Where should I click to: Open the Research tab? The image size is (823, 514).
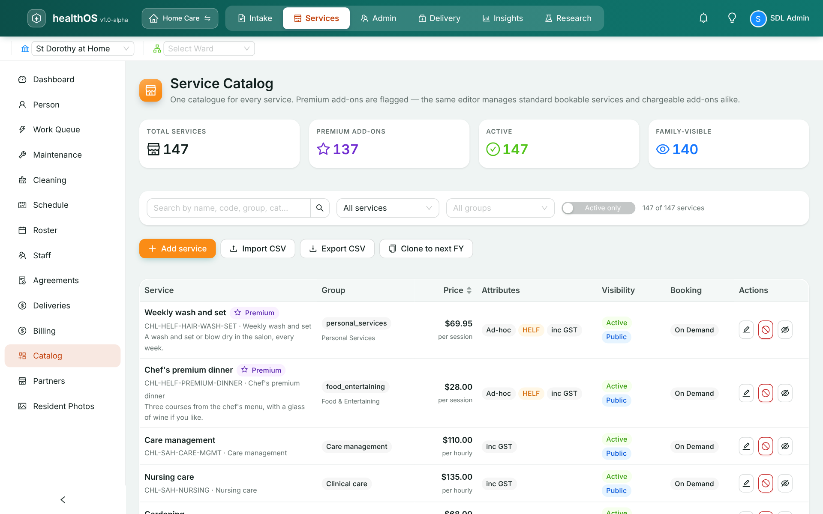point(568,18)
